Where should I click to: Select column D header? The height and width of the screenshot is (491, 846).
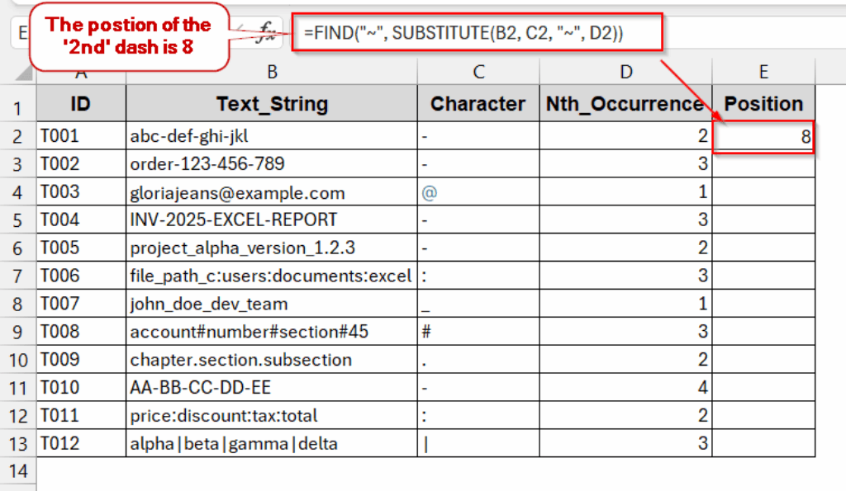[x=625, y=73]
